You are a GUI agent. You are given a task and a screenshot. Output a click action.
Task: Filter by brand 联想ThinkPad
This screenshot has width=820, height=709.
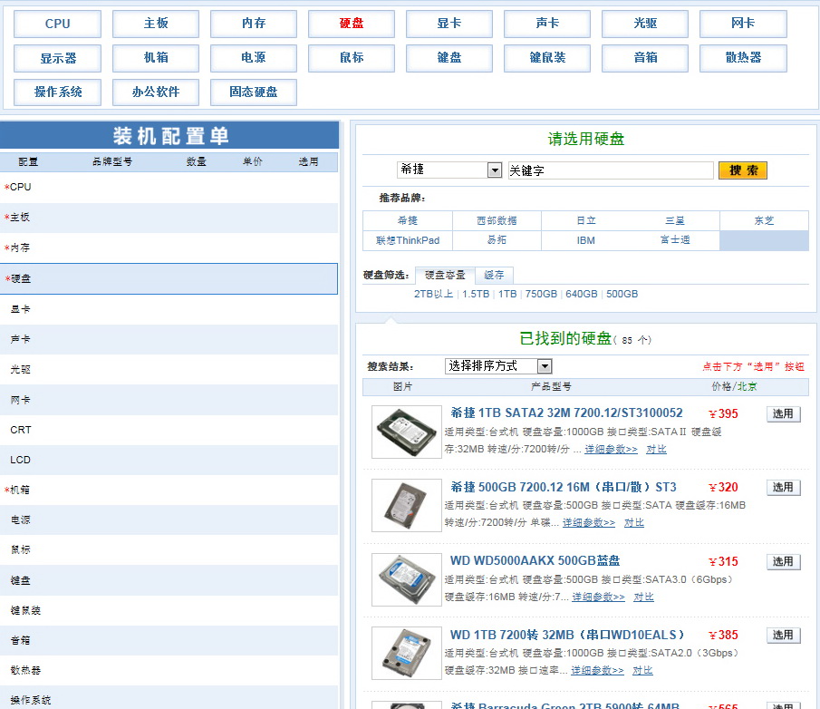coord(408,240)
